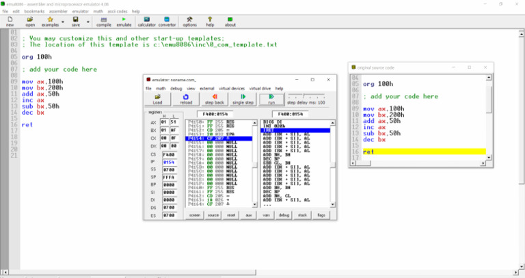Select highlighted IRET disassembly line
Image resolution: width=525 pixels, height=278 pixels.
point(295,130)
